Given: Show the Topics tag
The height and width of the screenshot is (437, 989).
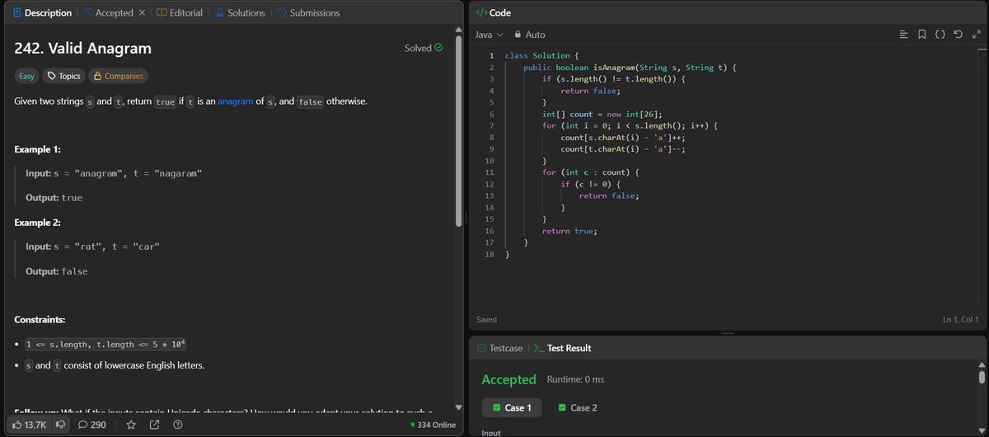Looking at the screenshot, I should coord(63,76).
